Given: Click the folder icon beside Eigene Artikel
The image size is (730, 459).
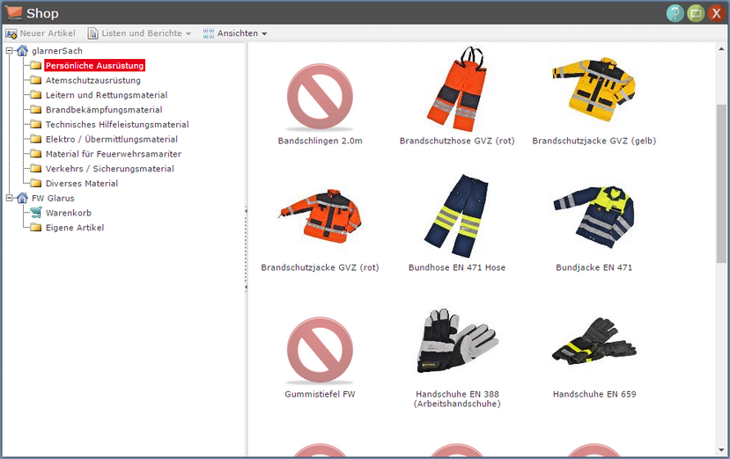Looking at the screenshot, I should pyautogui.click(x=36, y=228).
